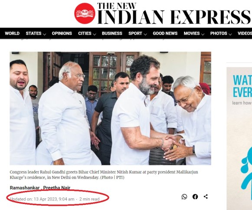Open the generic share icon
252x210 pixels.
pos(206,197)
